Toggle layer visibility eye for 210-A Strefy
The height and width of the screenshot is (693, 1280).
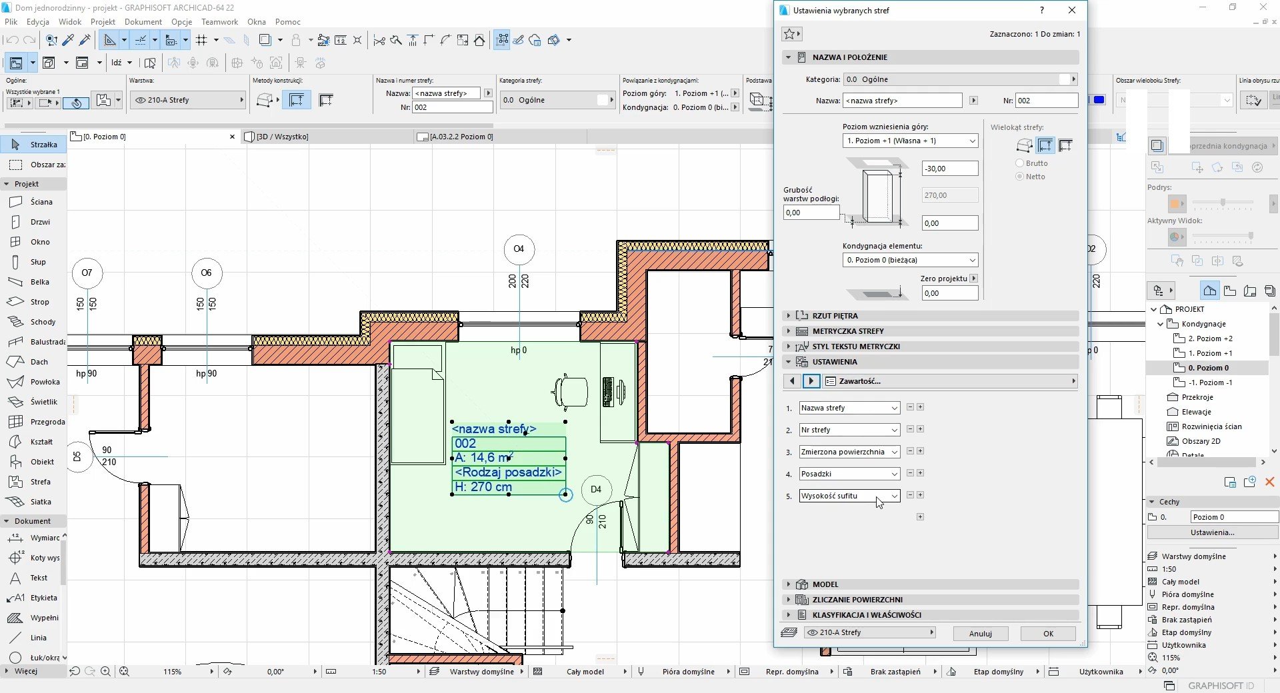pyautogui.click(x=812, y=633)
